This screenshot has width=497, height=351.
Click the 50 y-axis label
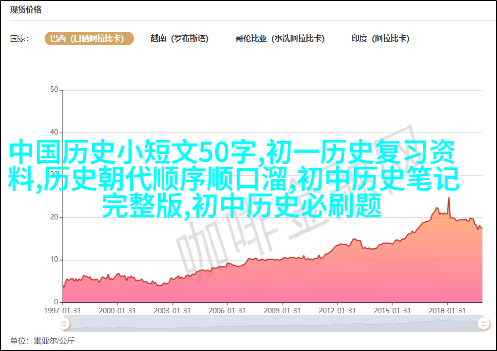[54, 90]
